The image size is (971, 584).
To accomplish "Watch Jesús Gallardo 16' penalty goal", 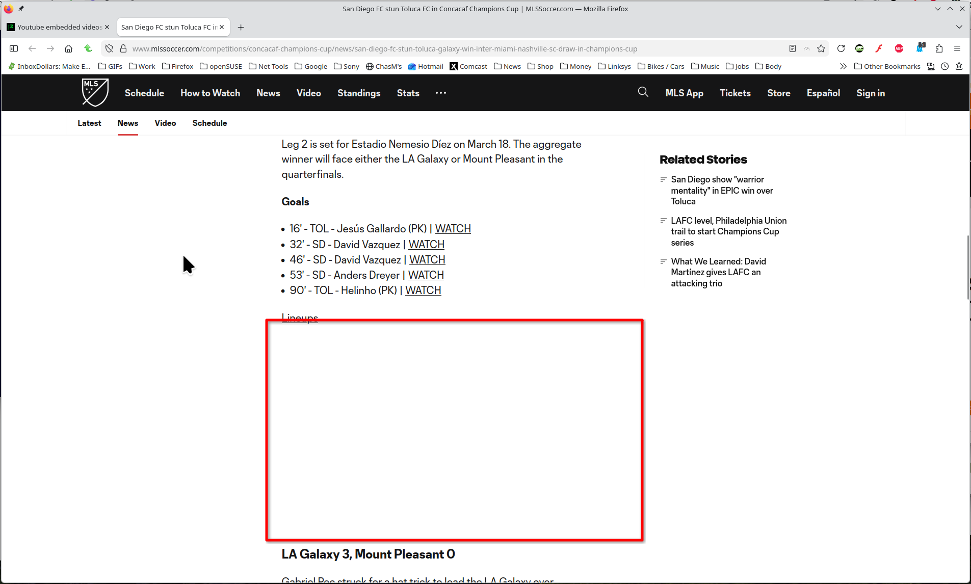I will (453, 229).
